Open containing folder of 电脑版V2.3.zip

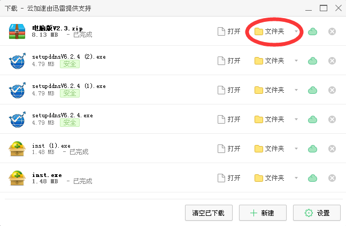click(x=269, y=31)
